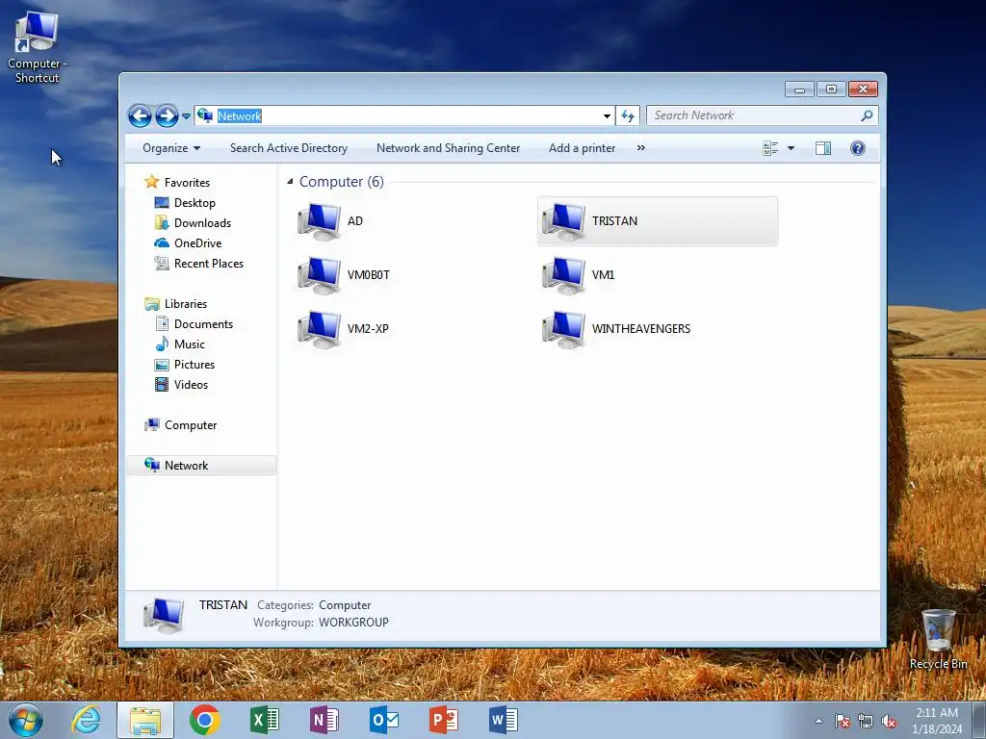Screen dimensions: 986x739
Task: Launch Internet Explorer from taskbar
Action: click(86, 720)
